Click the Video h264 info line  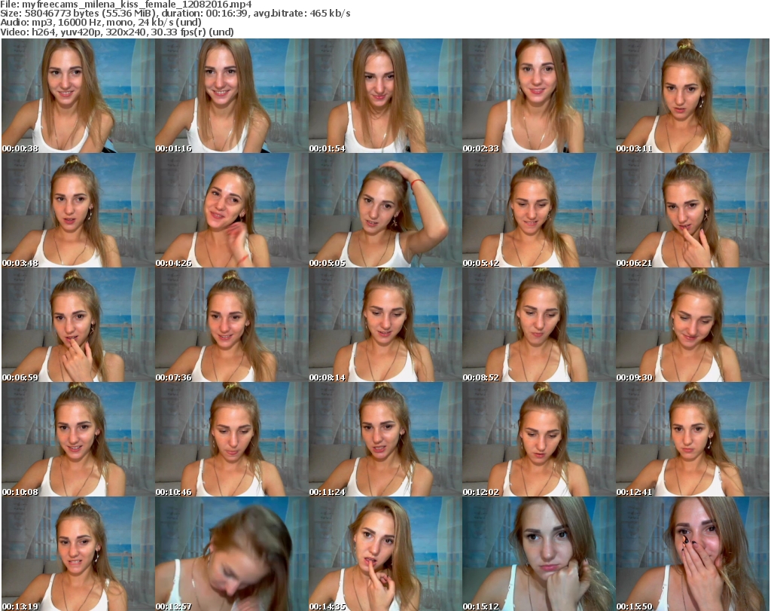tap(117, 32)
